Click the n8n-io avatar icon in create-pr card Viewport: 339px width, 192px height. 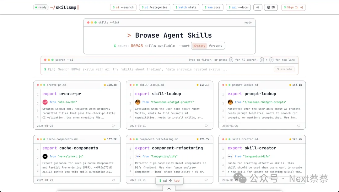point(45,102)
